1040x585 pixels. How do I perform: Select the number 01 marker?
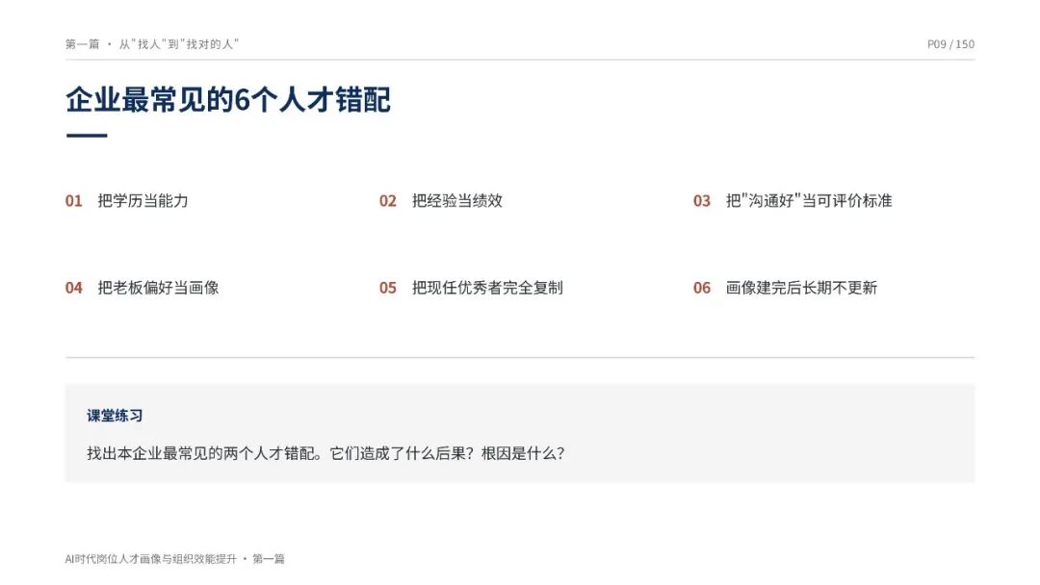pos(73,201)
